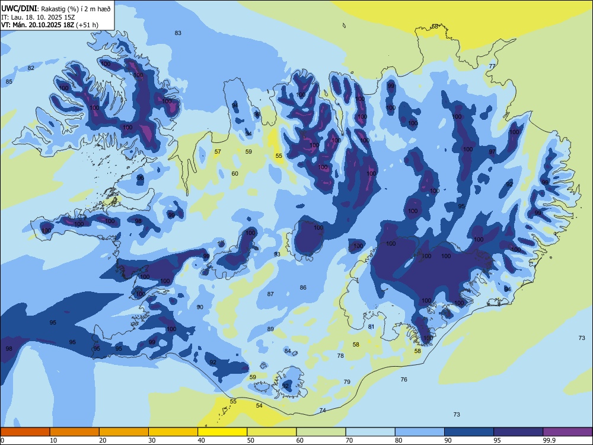The height and width of the screenshot is (445, 593).
Task: Click the '50' legend tick label
Action: 250,440
